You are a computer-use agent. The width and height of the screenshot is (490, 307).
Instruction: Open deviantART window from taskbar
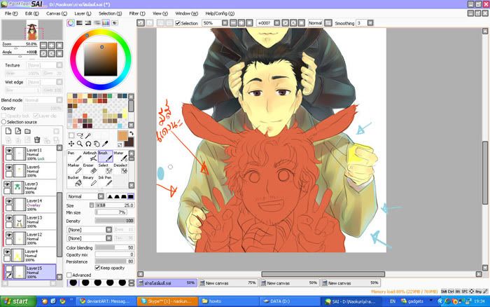pos(94,301)
